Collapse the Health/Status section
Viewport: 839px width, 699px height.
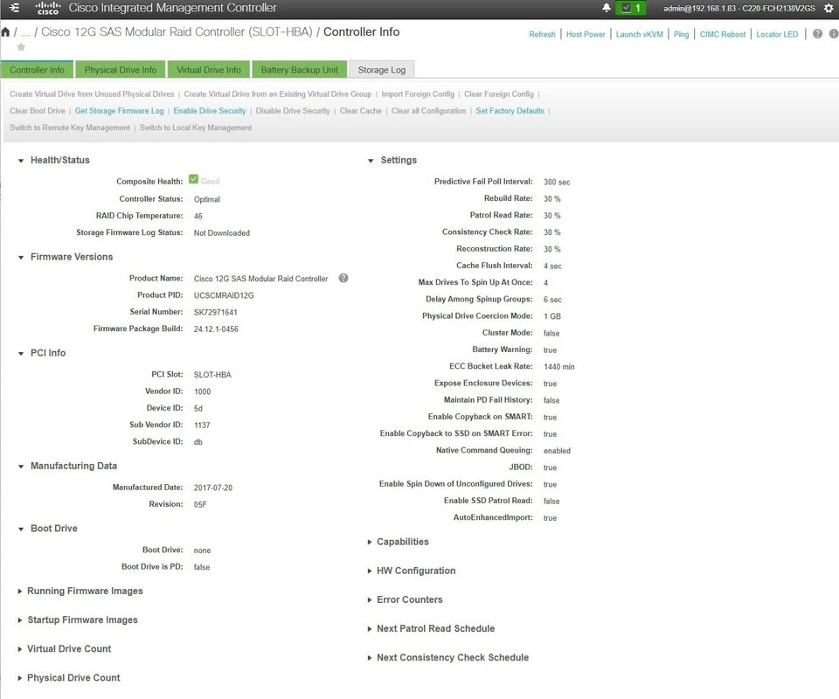click(x=21, y=161)
